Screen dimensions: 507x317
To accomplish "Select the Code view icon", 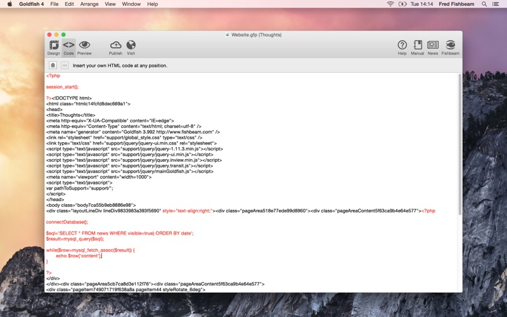I will tap(68, 46).
